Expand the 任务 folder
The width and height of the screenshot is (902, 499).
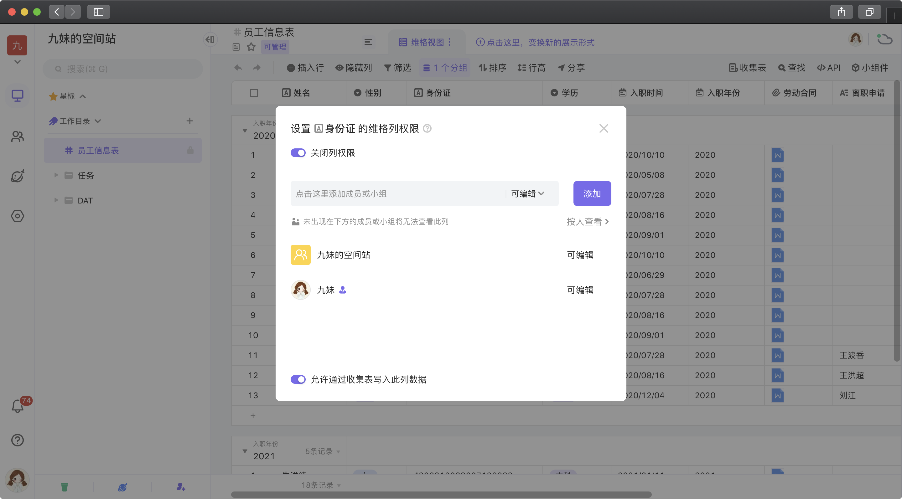pos(56,175)
